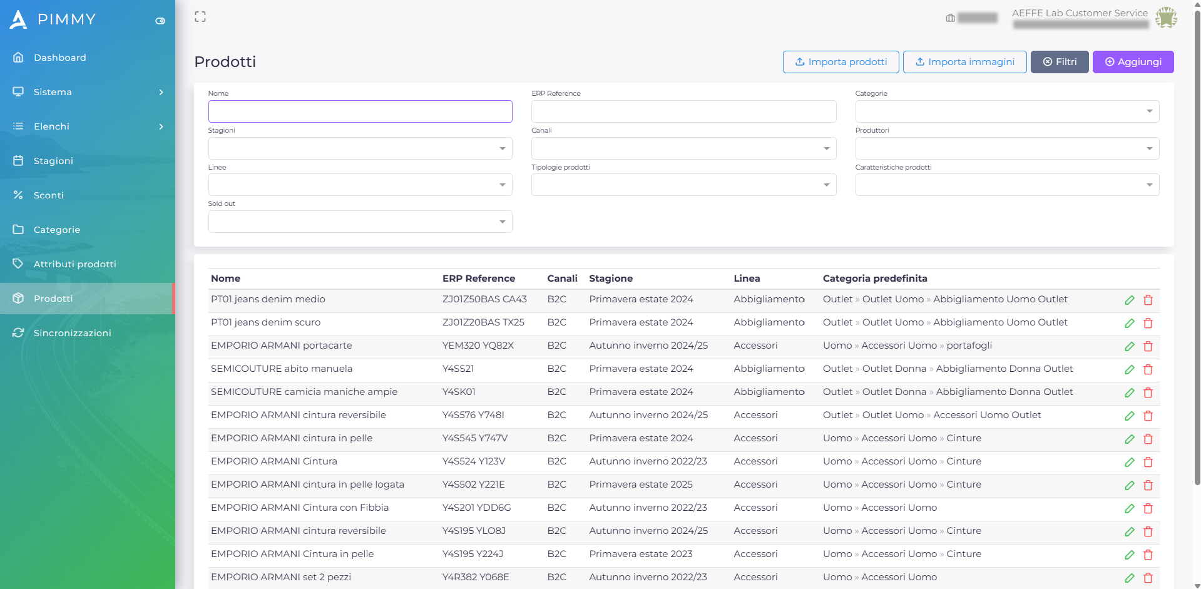Open Caratteristiche prodotti dropdown

click(1007, 185)
